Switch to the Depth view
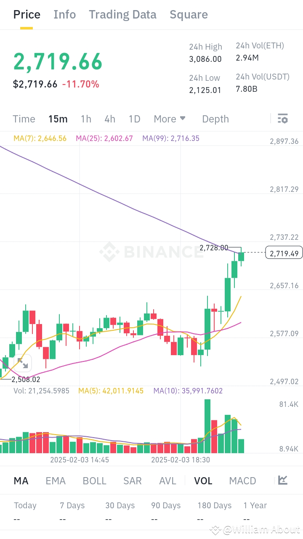Screen dimensions: 303x539 click(215, 119)
